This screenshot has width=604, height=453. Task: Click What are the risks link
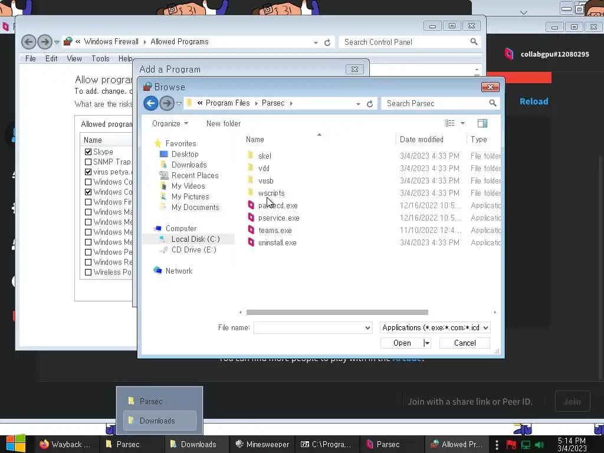pyautogui.click(x=103, y=104)
